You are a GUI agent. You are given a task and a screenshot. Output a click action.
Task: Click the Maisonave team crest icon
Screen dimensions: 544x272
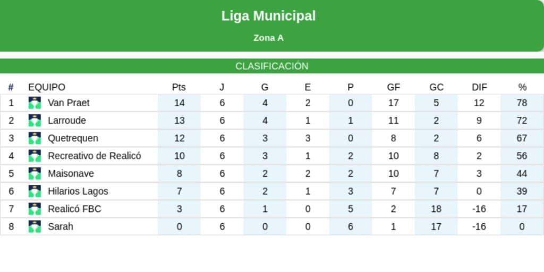coord(35,174)
